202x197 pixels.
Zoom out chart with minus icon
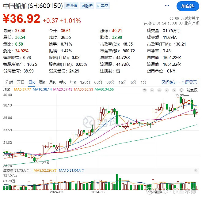(x=159, y=90)
